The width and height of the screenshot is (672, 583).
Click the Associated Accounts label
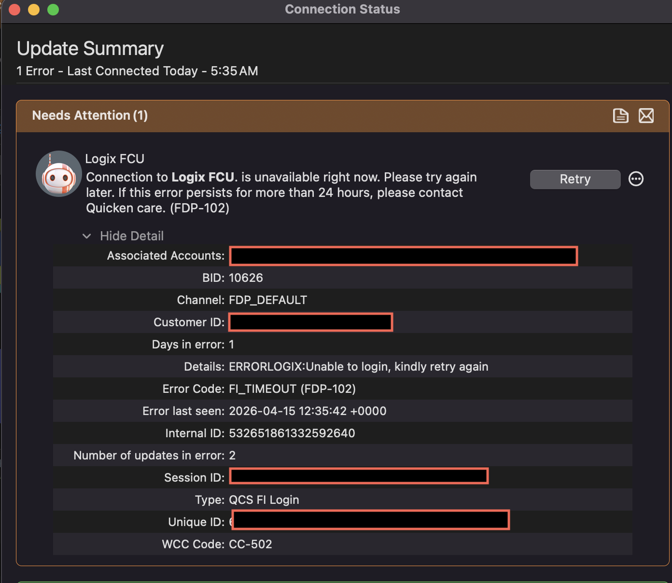tap(166, 256)
